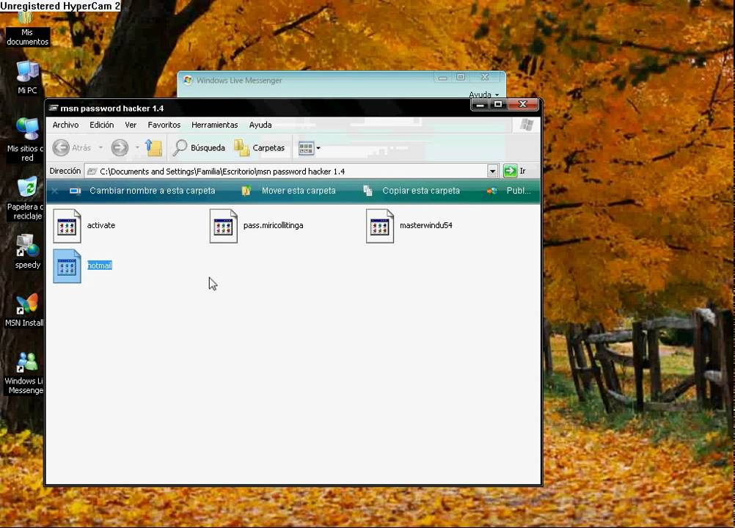Screen dimensions: 735x528
Task: Click the green Ir go button
Action: [x=510, y=171]
